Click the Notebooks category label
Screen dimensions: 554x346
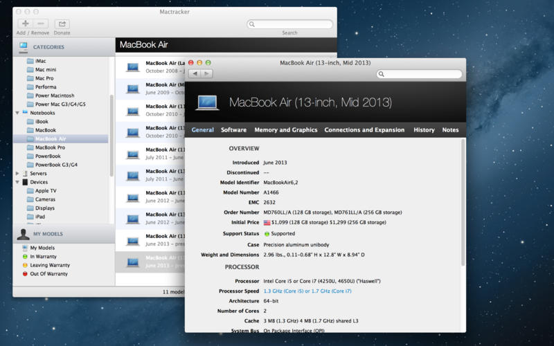point(42,113)
